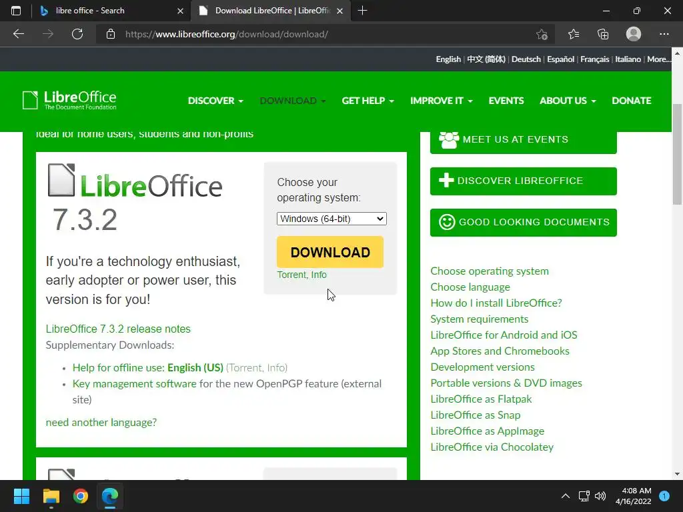Screen dimensions: 683x512
Task: Switch site language to Deutsch
Action: point(526,59)
